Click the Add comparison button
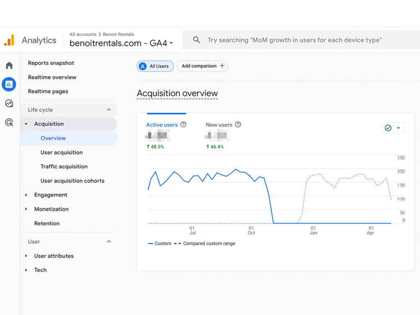The height and width of the screenshot is (315, 420). tap(203, 66)
